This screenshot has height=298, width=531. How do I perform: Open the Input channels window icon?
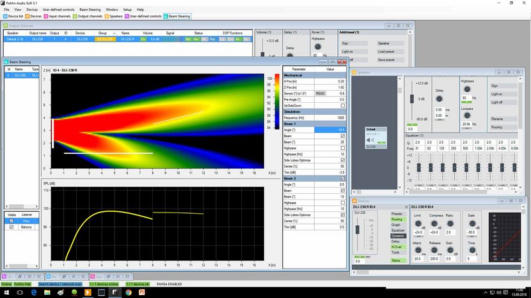coord(46,16)
